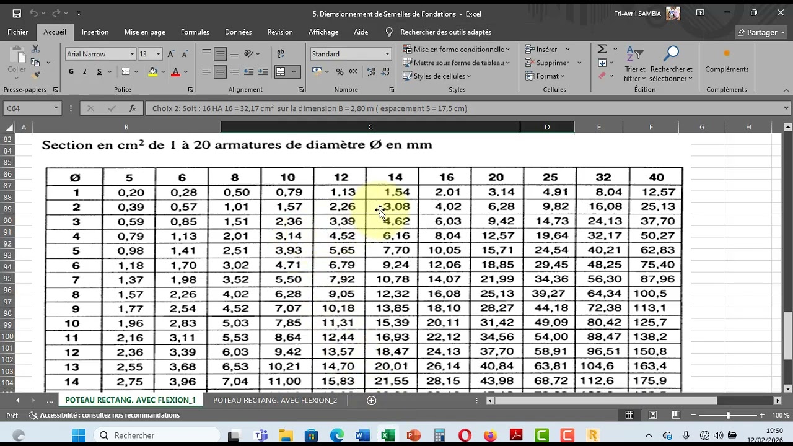Toggle bold G formatting

click(x=71, y=72)
